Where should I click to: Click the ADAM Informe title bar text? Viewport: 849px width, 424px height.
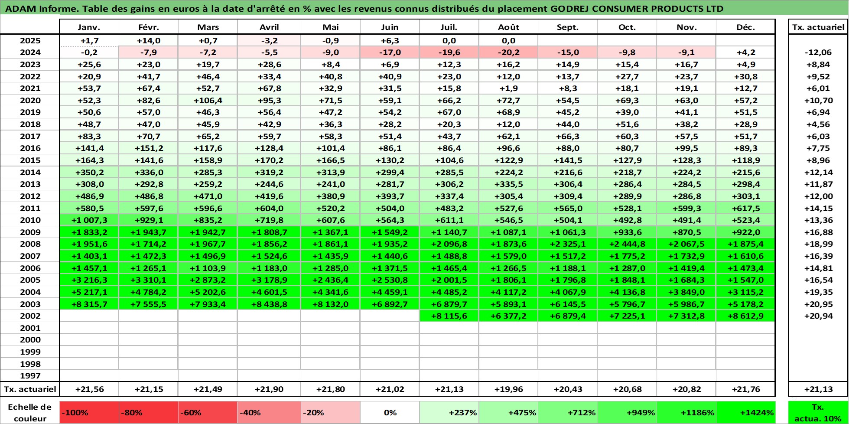pos(364,9)
